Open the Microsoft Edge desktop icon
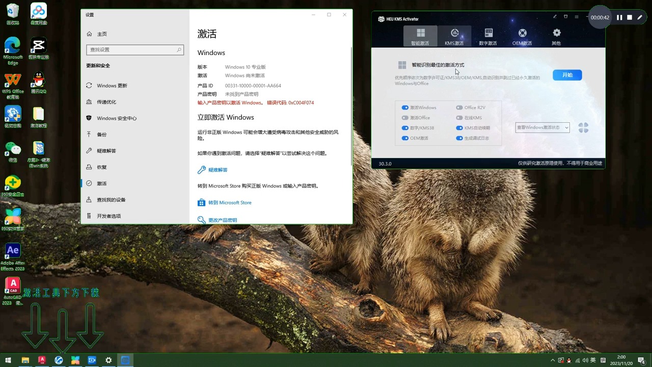The width and height of the screenshot is (652, 367). click(13, 51)
